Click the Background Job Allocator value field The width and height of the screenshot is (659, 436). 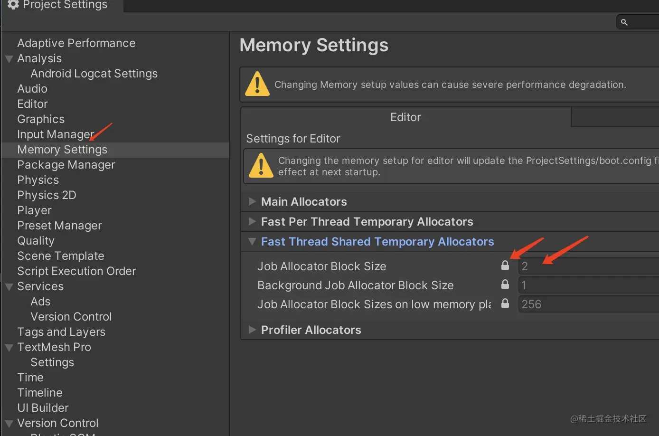(589, 285)
